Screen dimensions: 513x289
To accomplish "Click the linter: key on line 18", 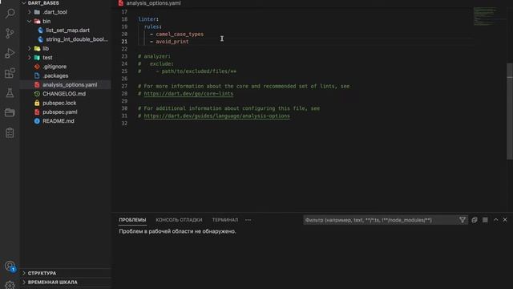I will (148, 19).
